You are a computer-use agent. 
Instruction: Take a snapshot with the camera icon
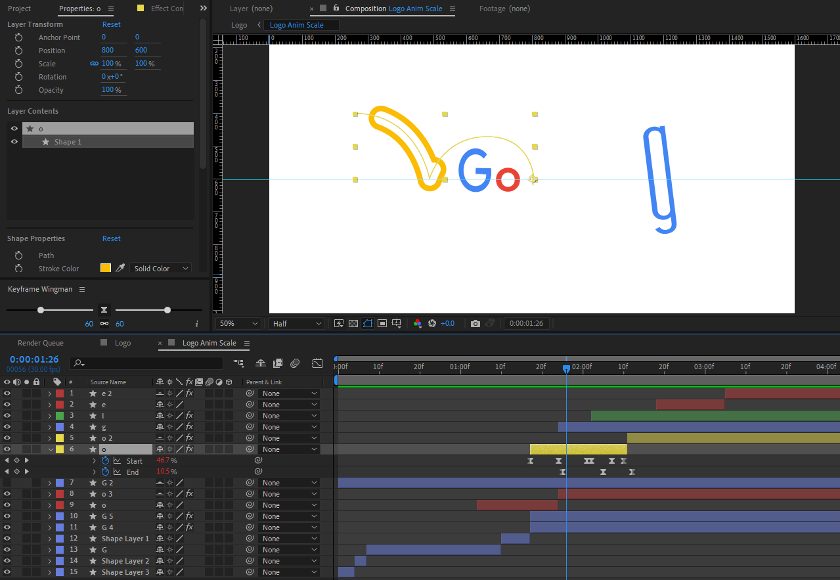475,323
